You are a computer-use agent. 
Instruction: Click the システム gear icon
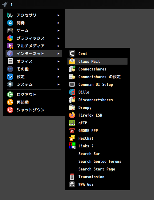click(10, 84)
